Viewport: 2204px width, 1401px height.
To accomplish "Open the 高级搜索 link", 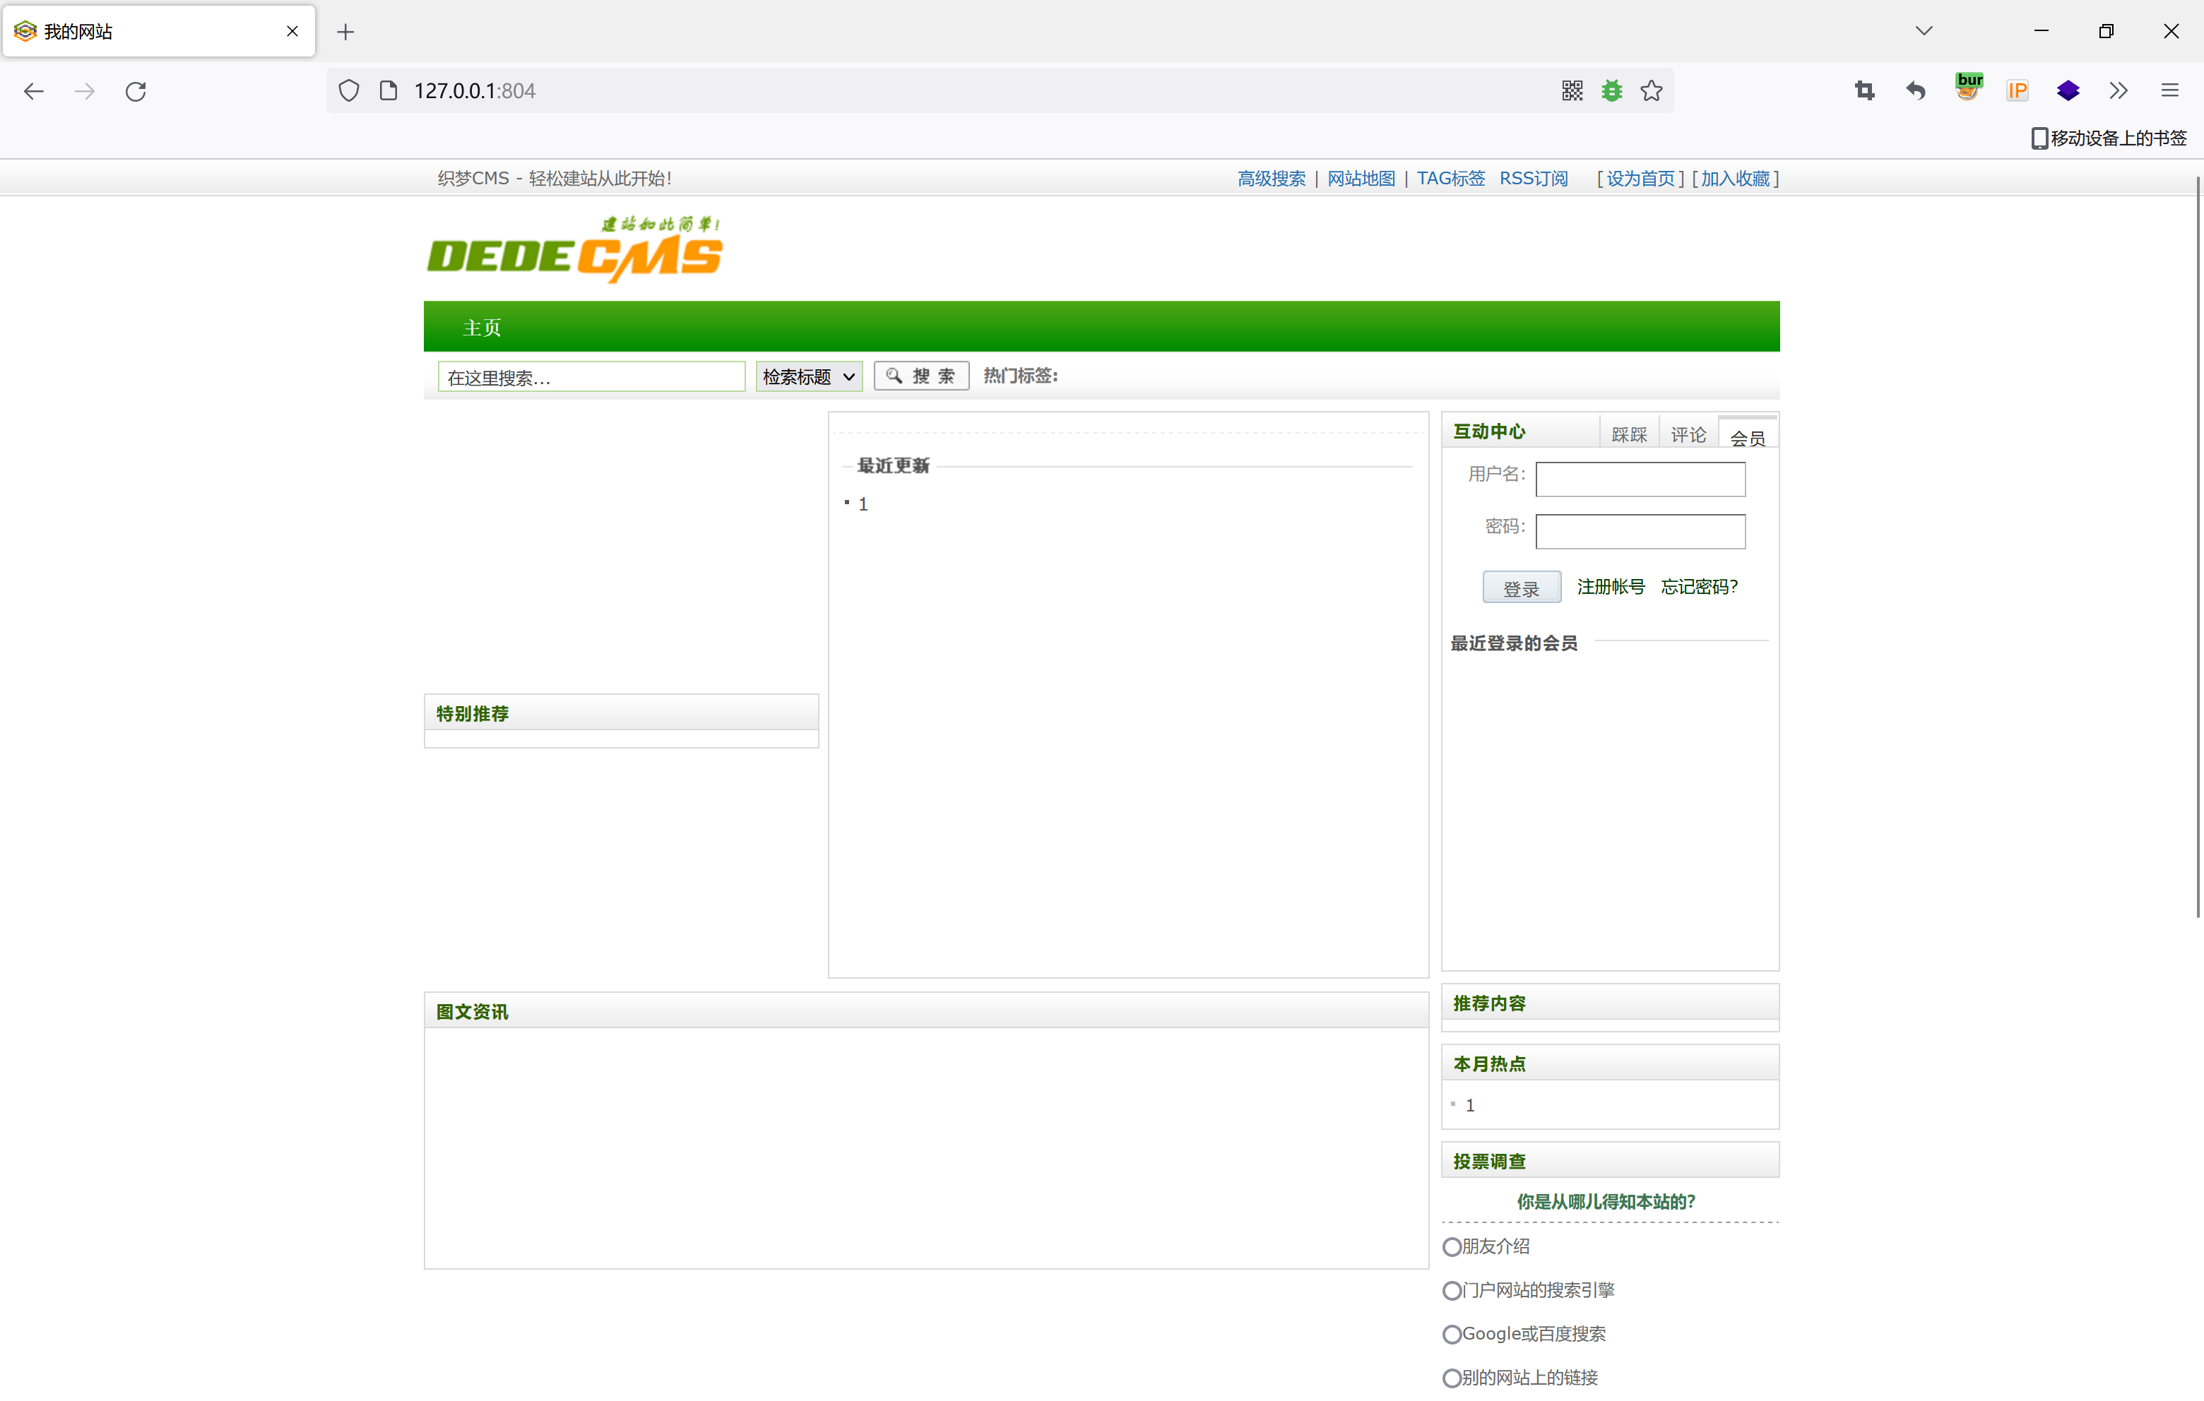I will click(x=1272, y=179).
